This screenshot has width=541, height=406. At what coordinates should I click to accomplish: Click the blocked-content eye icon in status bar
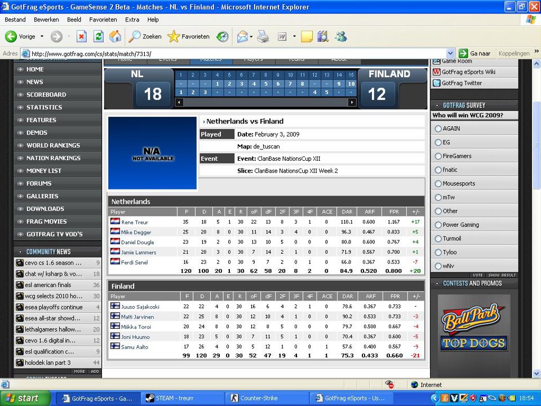tap(389, 384)
